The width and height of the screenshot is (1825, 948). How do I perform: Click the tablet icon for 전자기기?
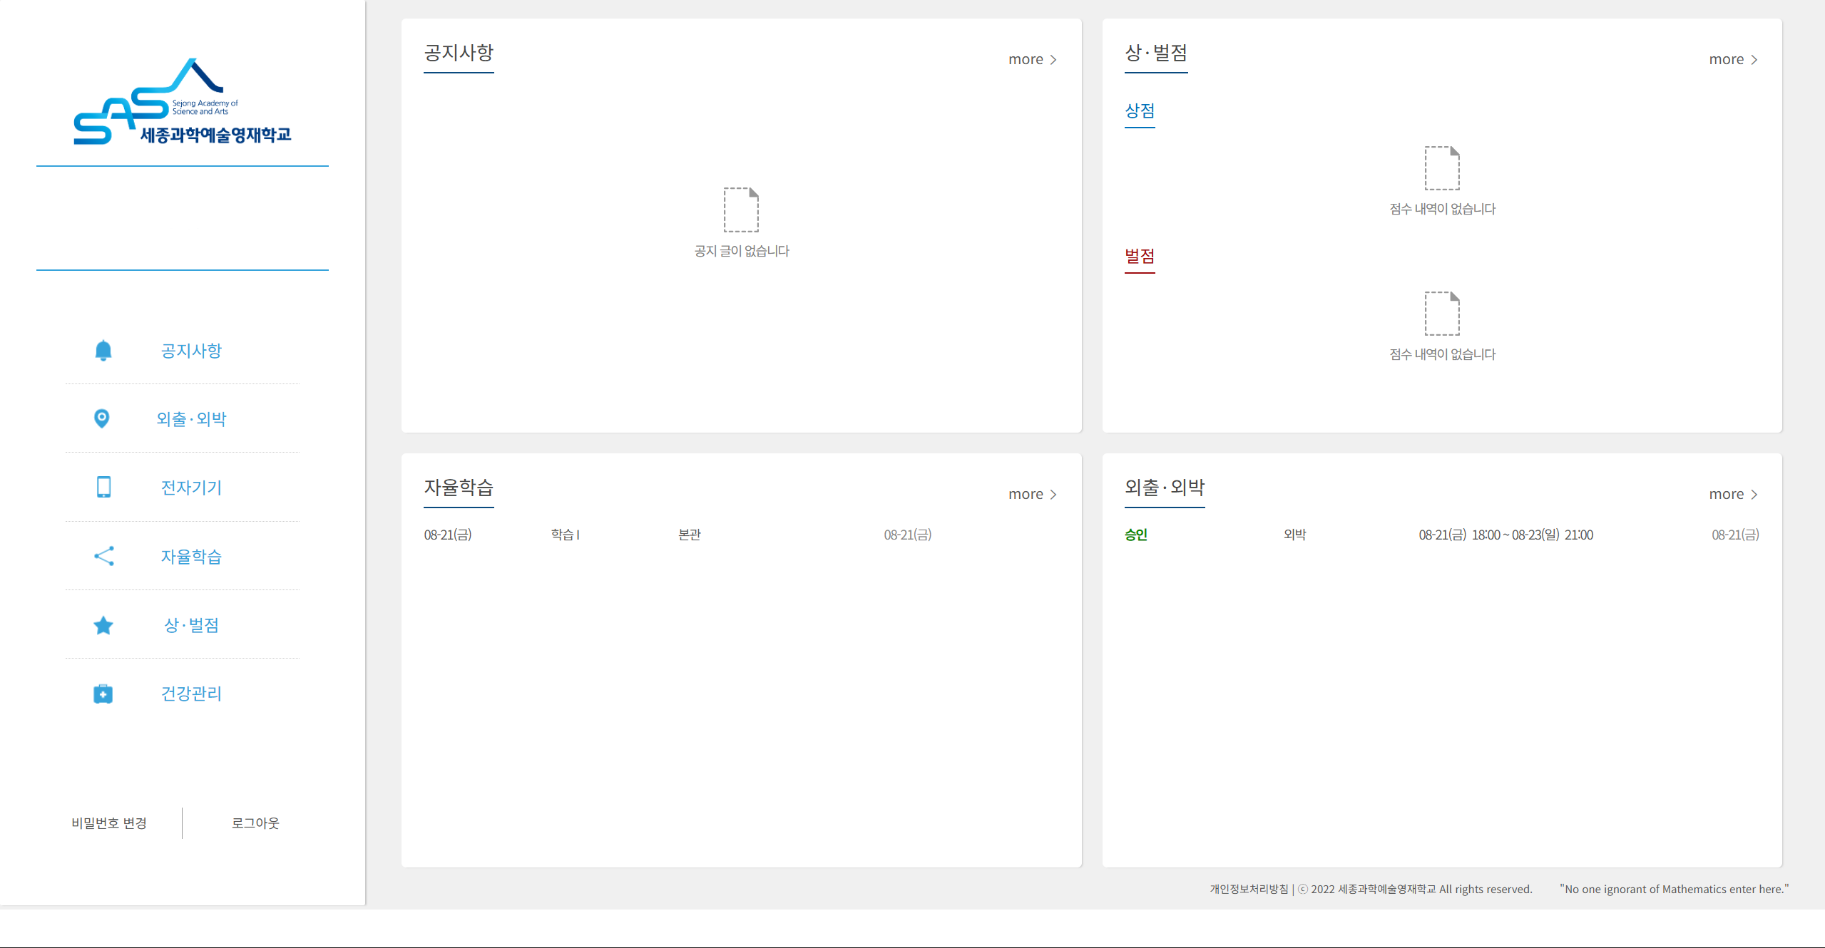point(103,487)
